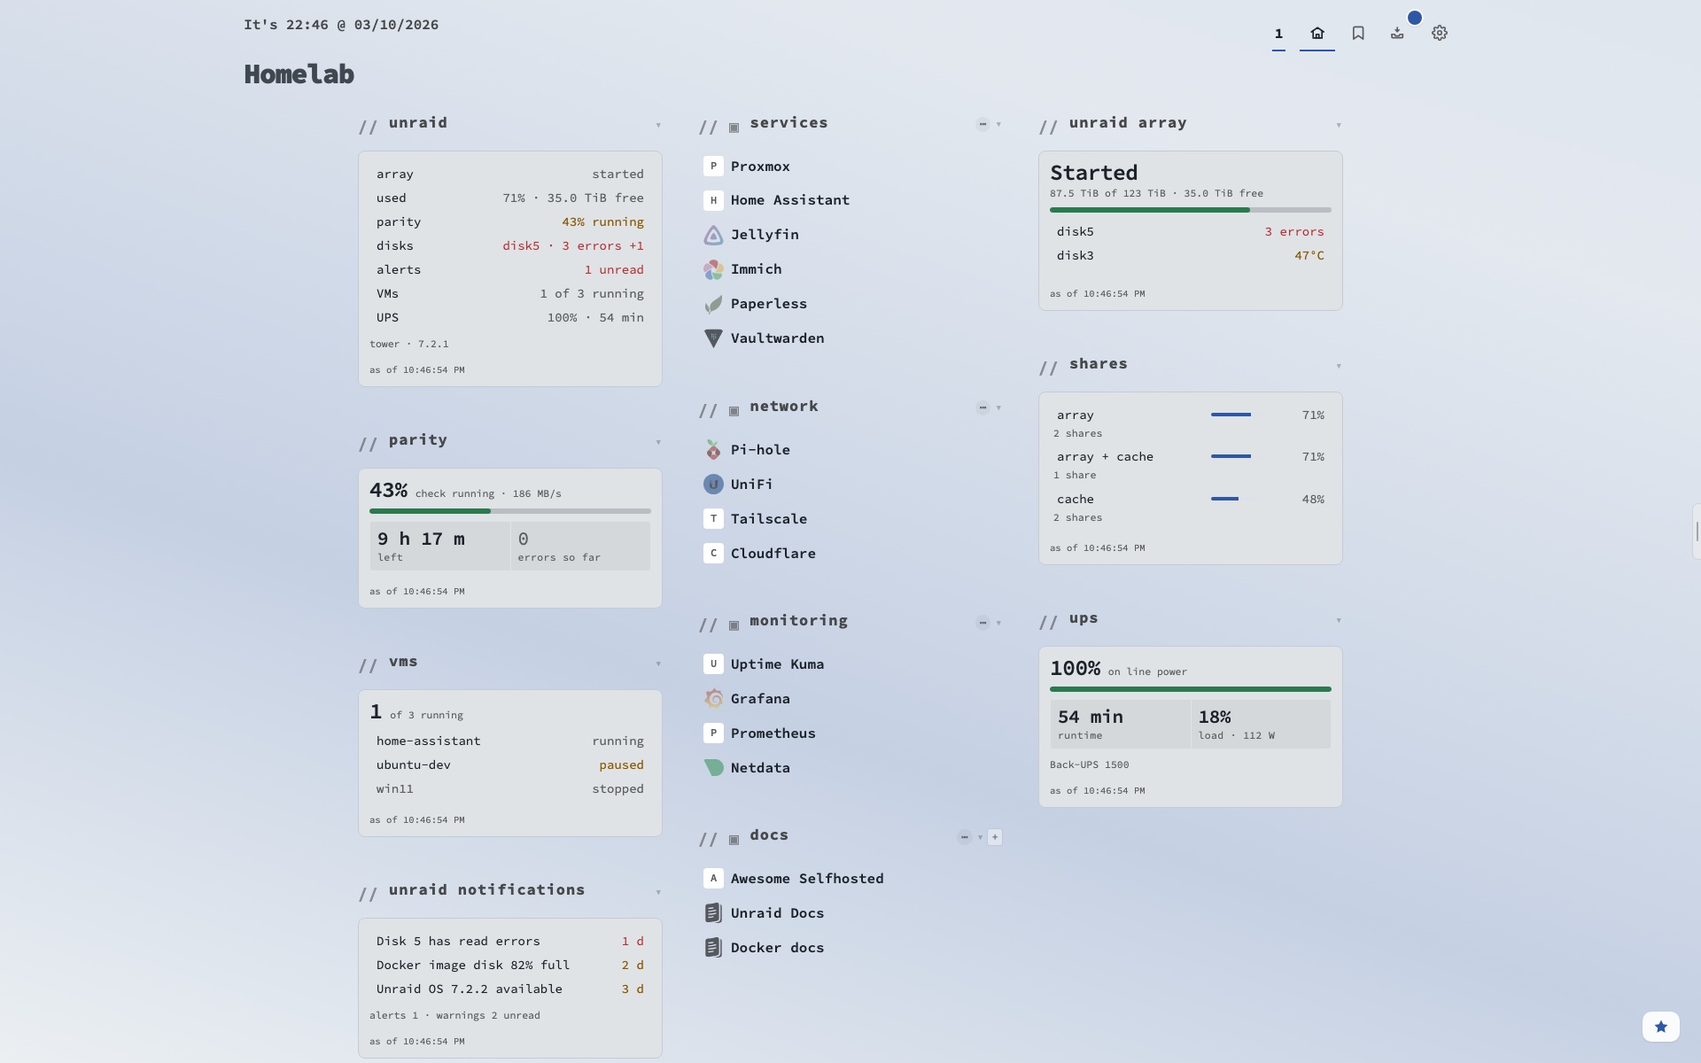Viewport: 1701px width, 1063px height.
Task: Collapse the services group arrow
Action: (x=998, y=124)
